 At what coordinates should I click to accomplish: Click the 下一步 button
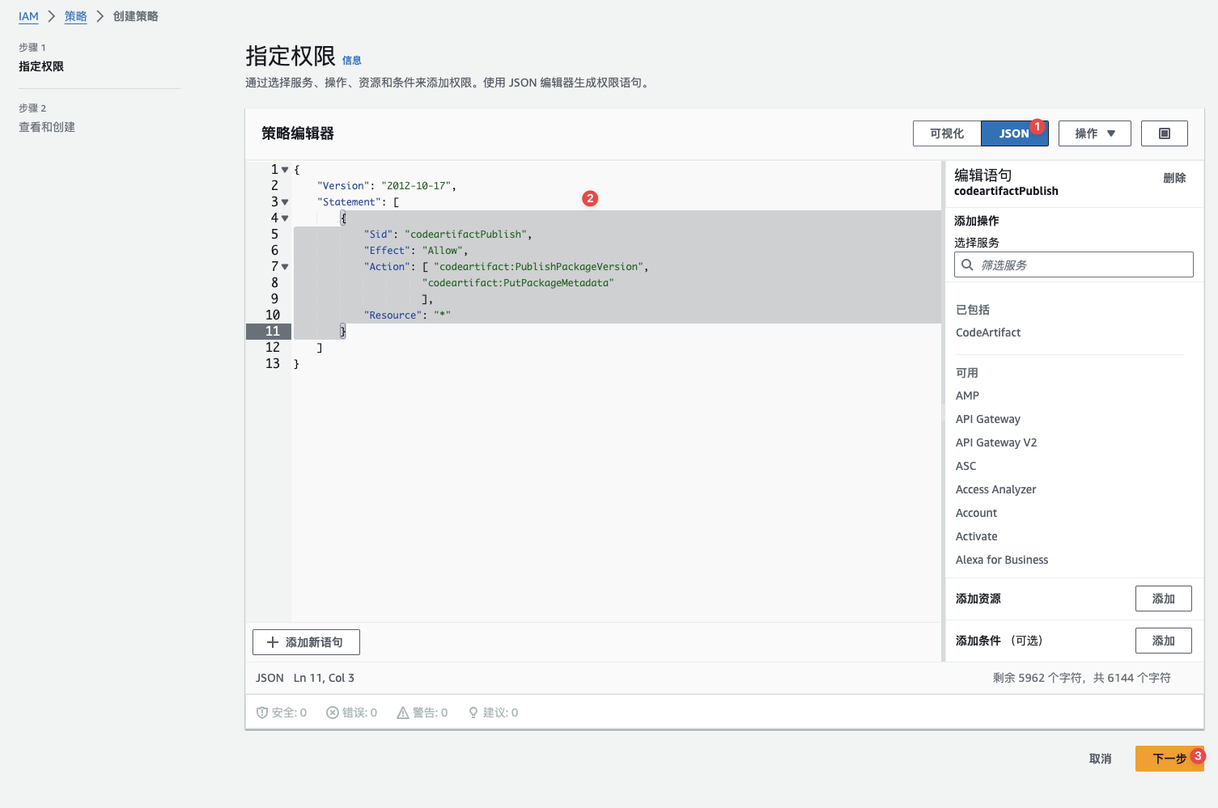1169,759
